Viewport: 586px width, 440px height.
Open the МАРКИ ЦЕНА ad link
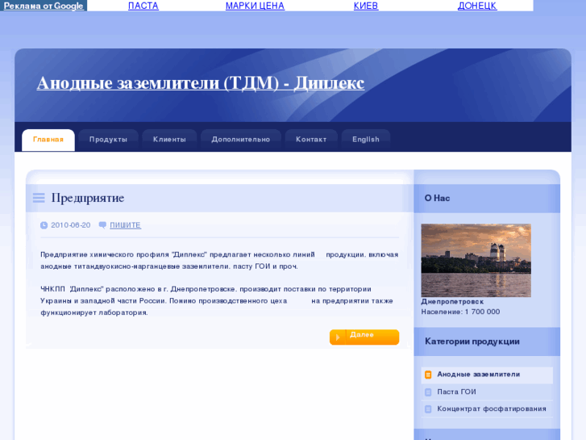click(255, 6)
